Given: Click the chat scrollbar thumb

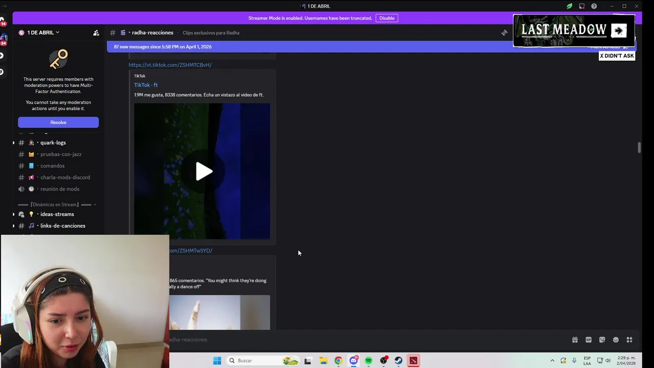Looking at the screenshot, I should (x=639, y=148).
